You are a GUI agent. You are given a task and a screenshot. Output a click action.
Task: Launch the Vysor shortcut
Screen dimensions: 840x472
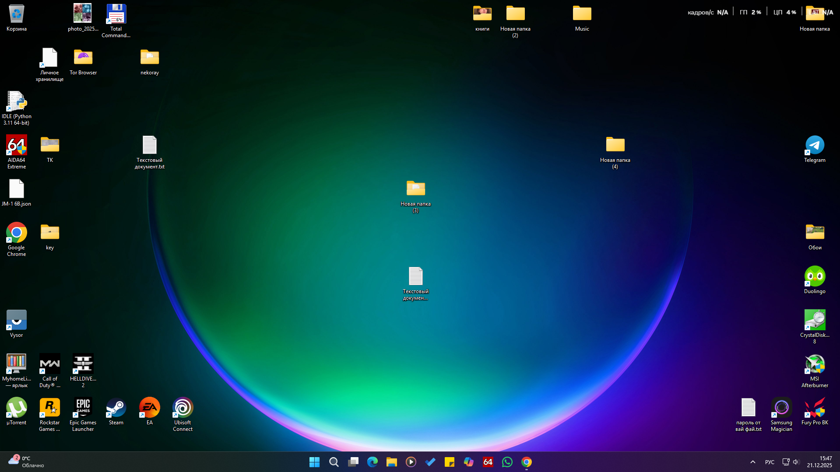click(16, 324)
